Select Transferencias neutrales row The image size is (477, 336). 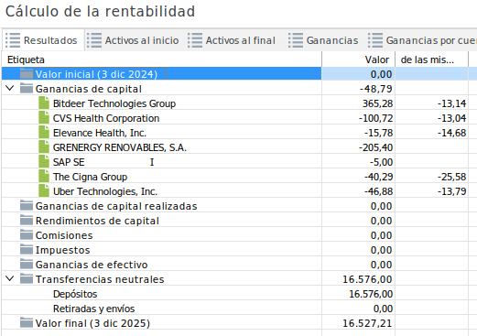point(239,279)
